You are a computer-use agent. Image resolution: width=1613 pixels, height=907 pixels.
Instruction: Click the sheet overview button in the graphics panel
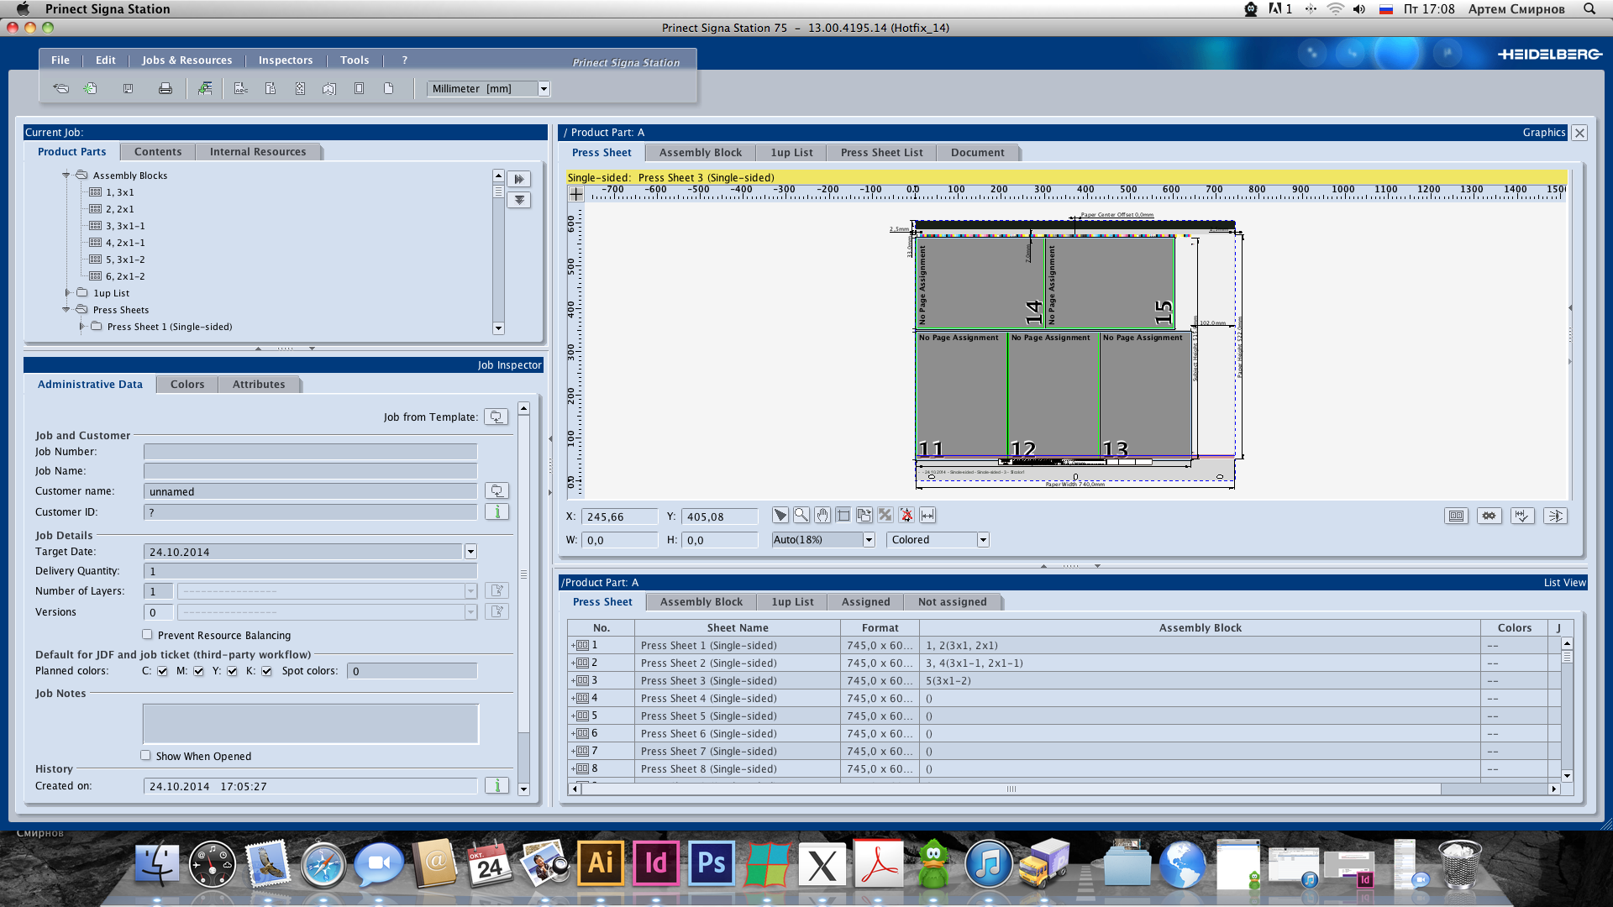pos(1457,516)
